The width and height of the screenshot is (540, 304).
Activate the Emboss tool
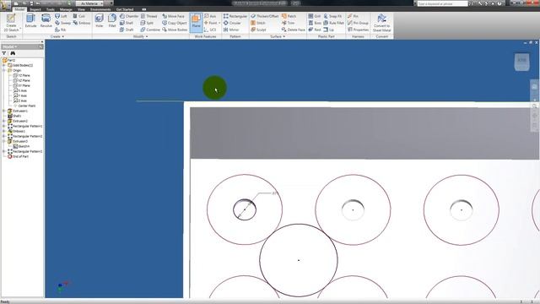82,23
